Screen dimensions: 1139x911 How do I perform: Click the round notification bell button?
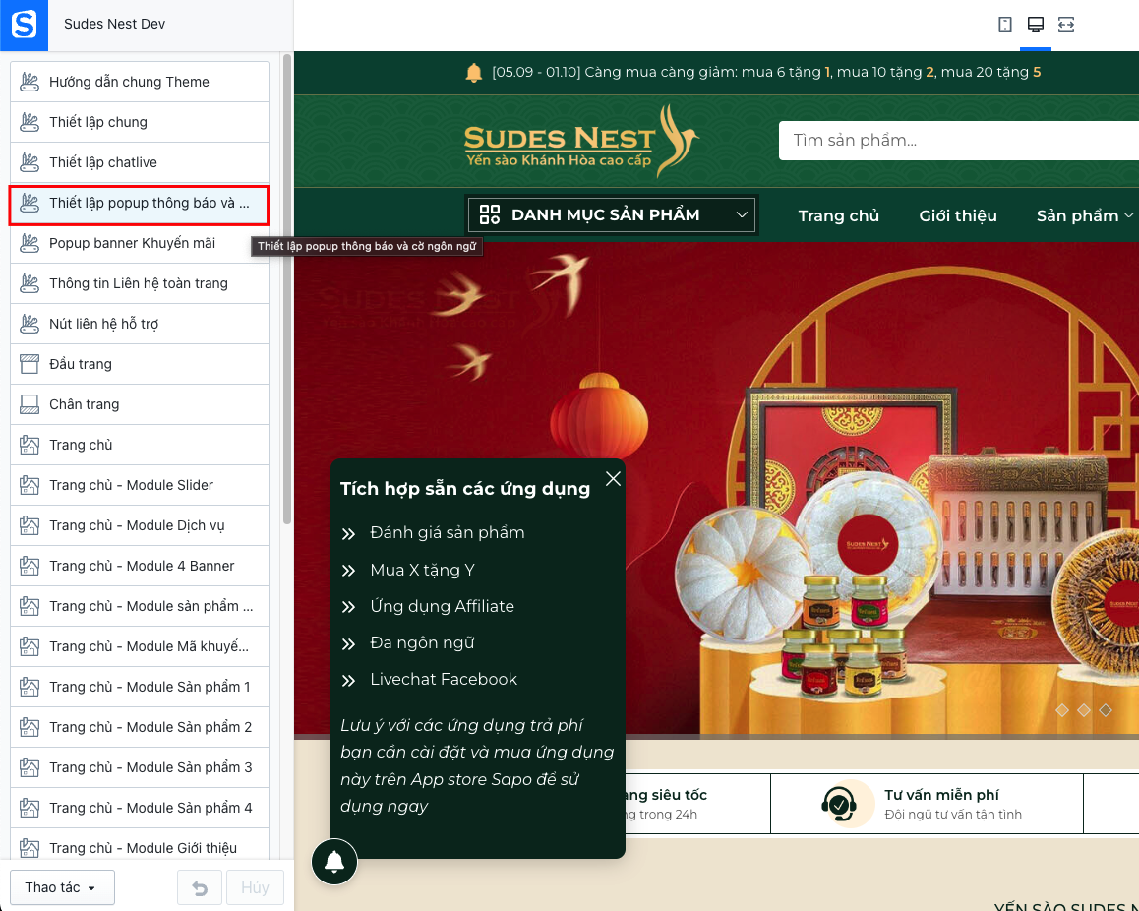(334, 862)
